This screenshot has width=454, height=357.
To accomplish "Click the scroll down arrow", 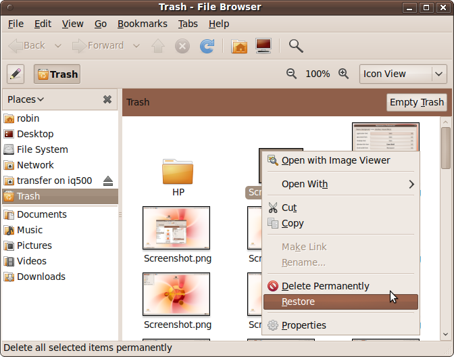I will coord(446,335).
